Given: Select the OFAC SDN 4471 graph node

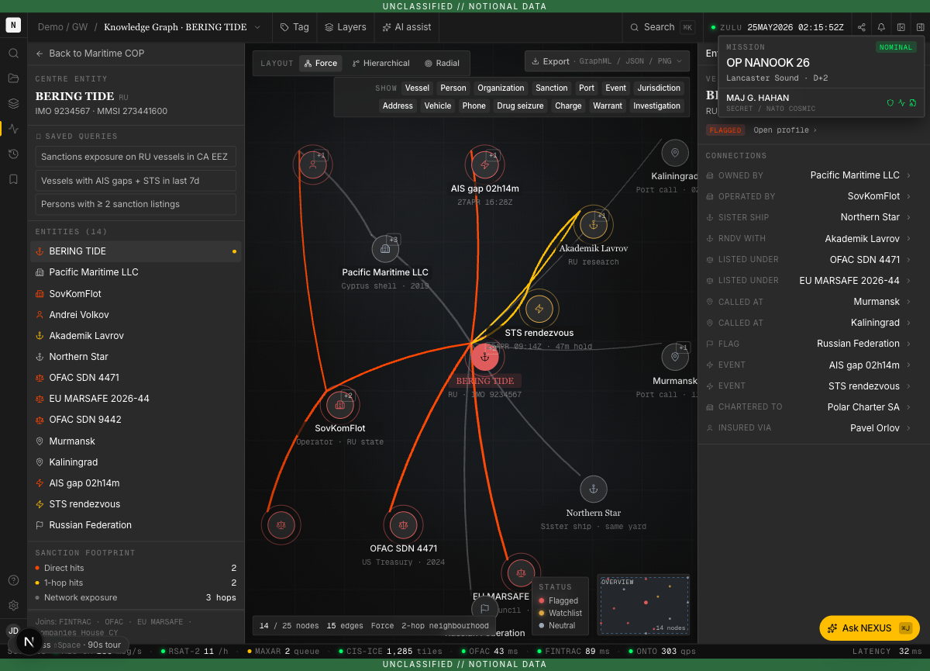Looking at the screenshot, I should 403,525.
